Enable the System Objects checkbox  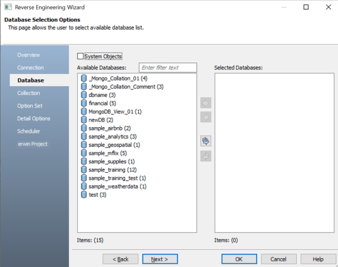pyautogui.click(x=80, y=56)
